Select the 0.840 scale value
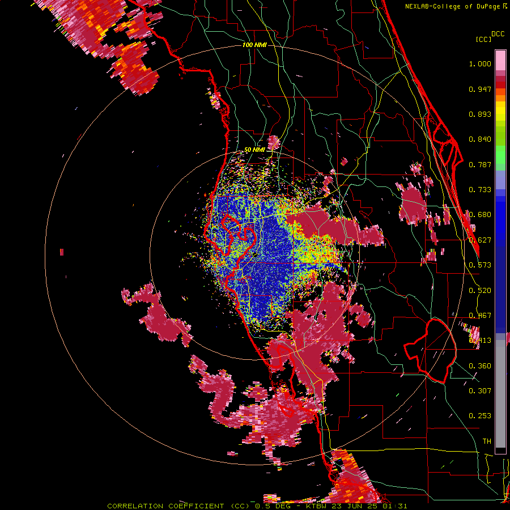The height and width of the screenshot is (510, 510). [480, 139]
